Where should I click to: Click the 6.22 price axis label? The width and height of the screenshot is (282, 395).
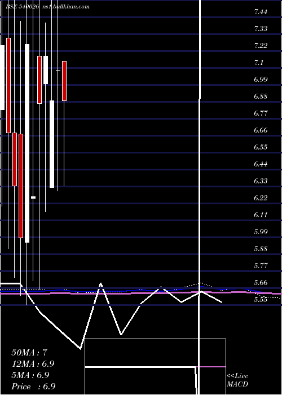pos(261,197)
